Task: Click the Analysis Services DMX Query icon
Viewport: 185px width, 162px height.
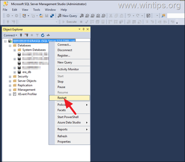Action: (x=92, y=16)
